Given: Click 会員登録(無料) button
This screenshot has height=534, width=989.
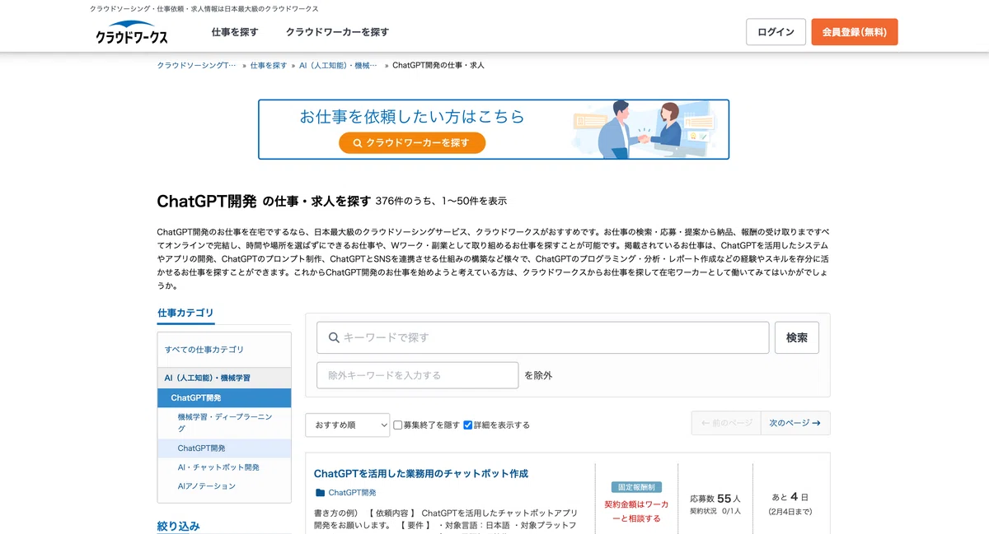Looking at the screenshot, I should [855, 32].
